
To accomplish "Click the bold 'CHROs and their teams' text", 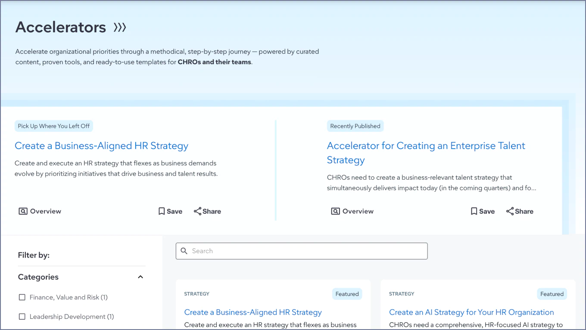I will tap(214, 62).
